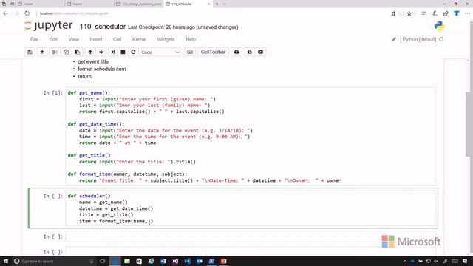The width and height of the screenshot is (473, 266).
Task: Open the Action Center notification icon
Action: pyautogui.click(x=465, y=261)
